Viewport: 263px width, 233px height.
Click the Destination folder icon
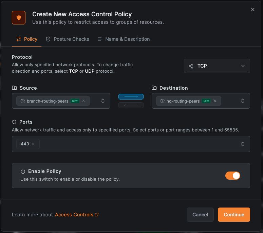click(154, 88)
